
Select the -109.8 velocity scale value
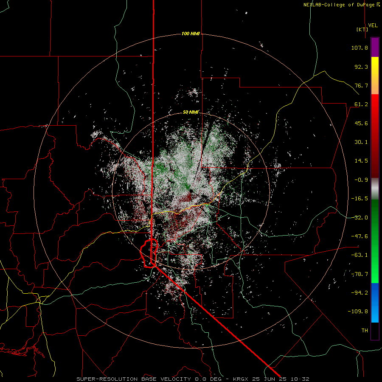(x=358, y=312)
